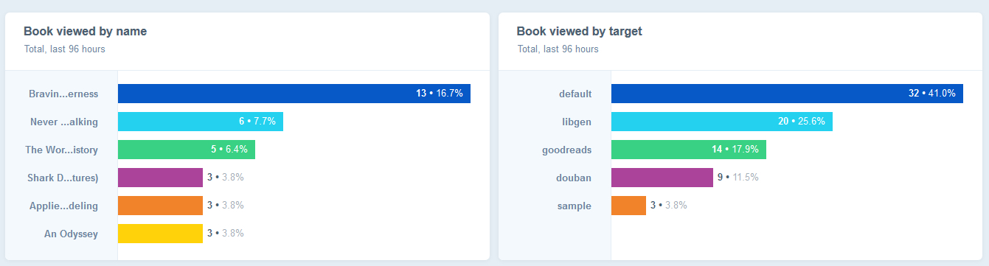Click the blue Bravin...erness bar
Screen dimensions: 989x266
point(294,94)
